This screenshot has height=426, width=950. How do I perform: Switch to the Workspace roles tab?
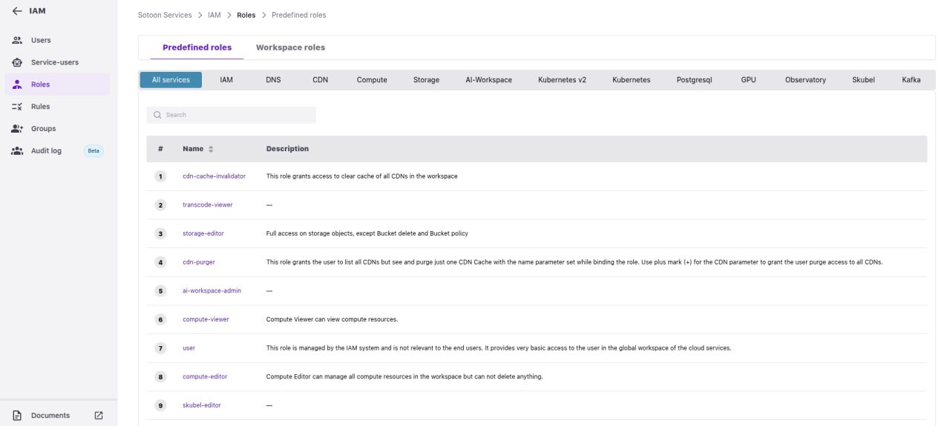(x=290, y=47)
